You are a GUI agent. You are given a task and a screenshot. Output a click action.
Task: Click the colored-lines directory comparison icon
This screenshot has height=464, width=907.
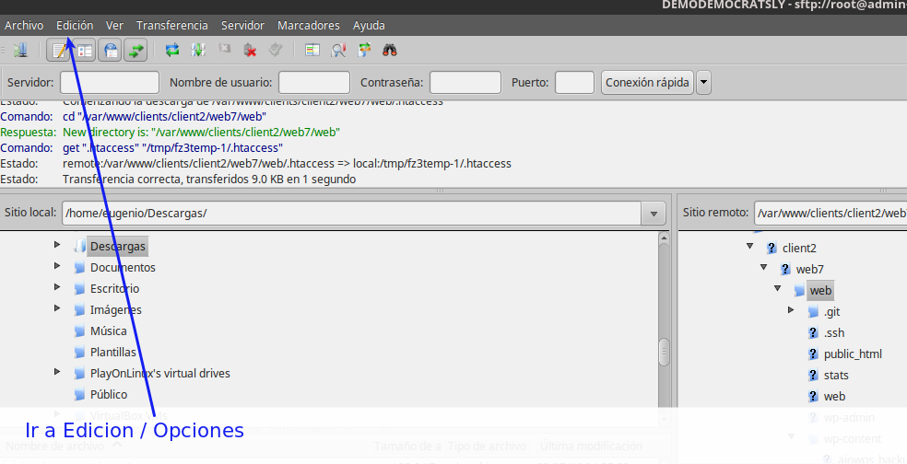tap(312, 51)
